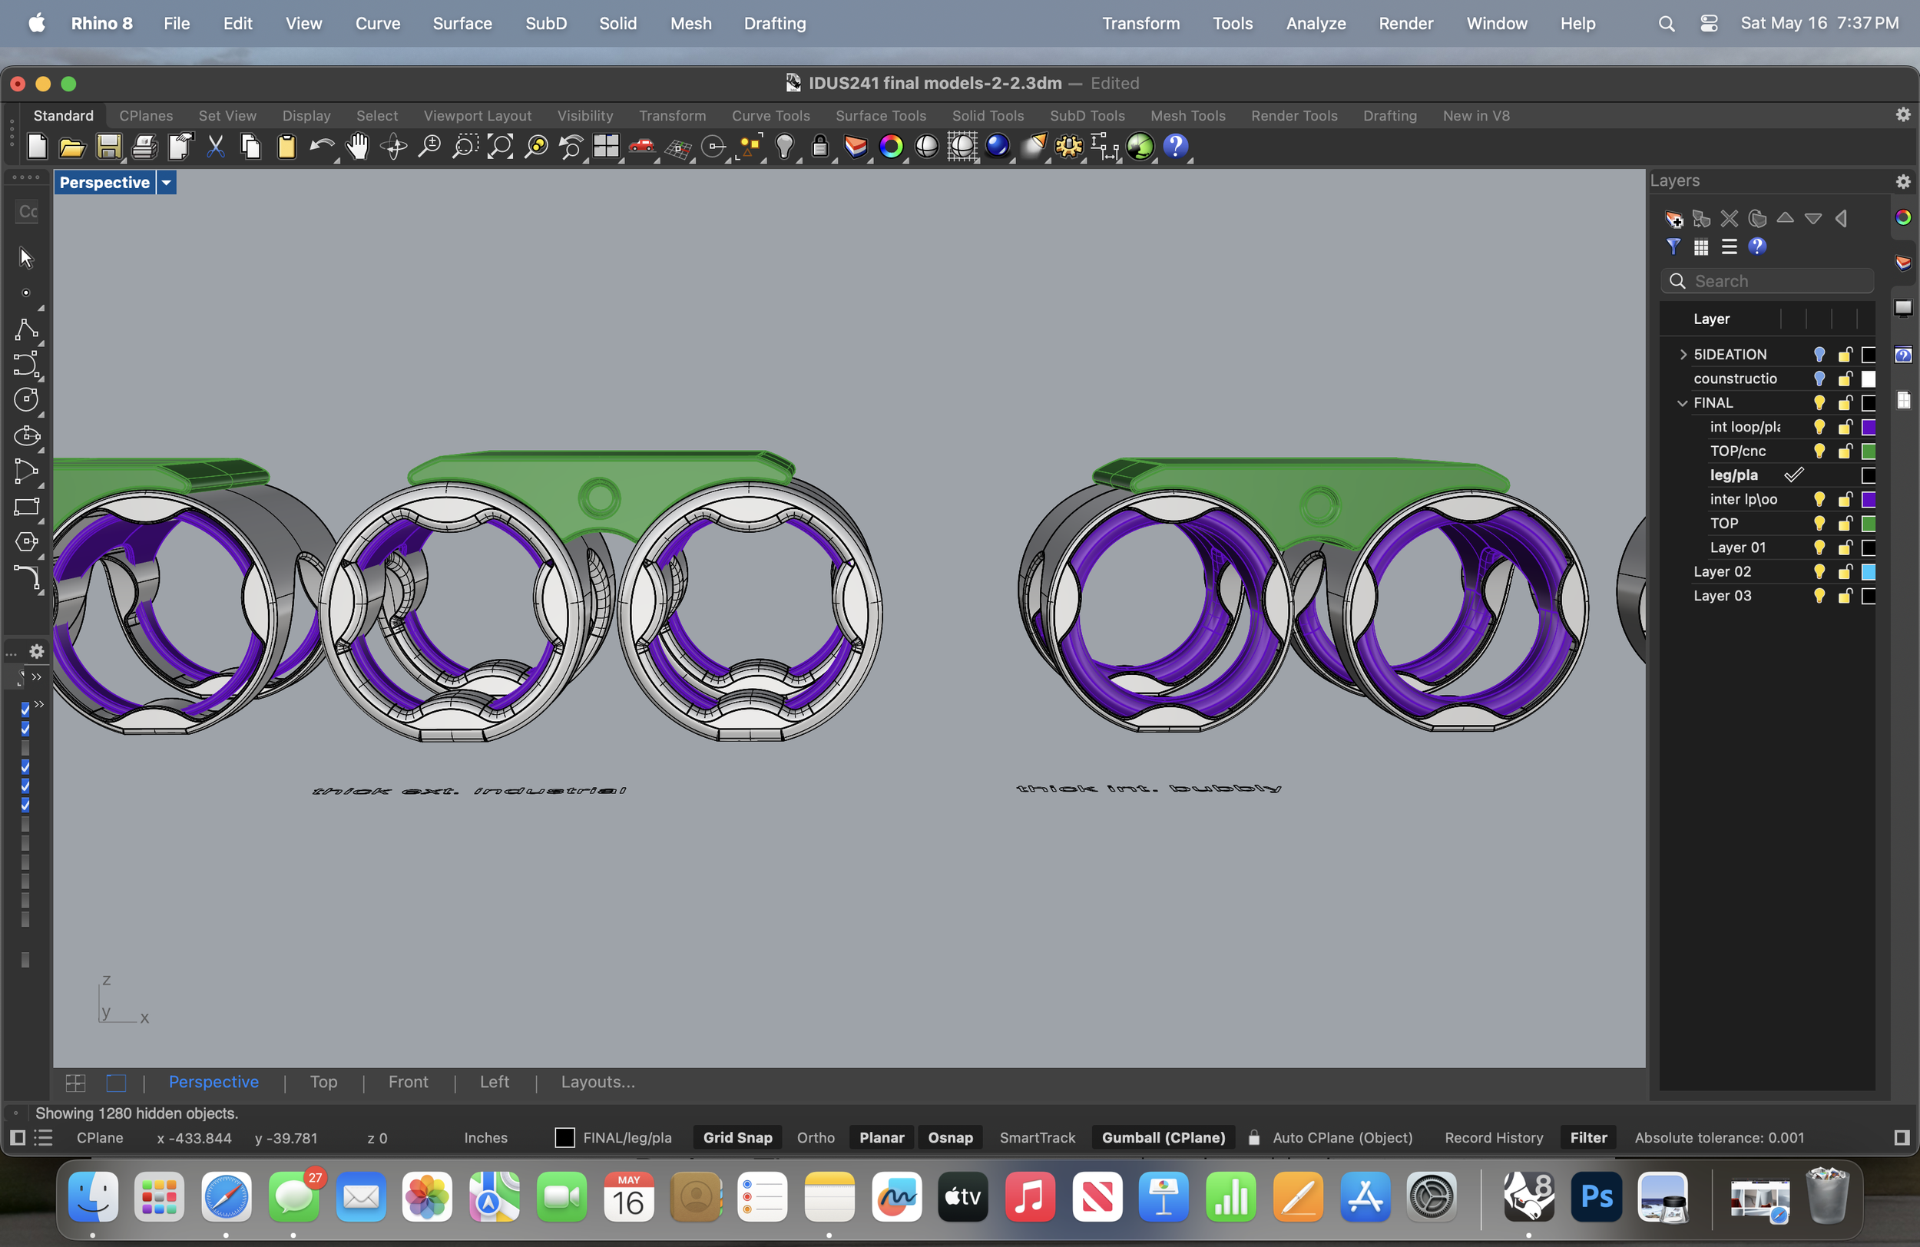Hide the TOP/cnc layer with its bulb
Image resolution: width=1920 pixels, height=1247 pixels.
tap(1819, 451)
